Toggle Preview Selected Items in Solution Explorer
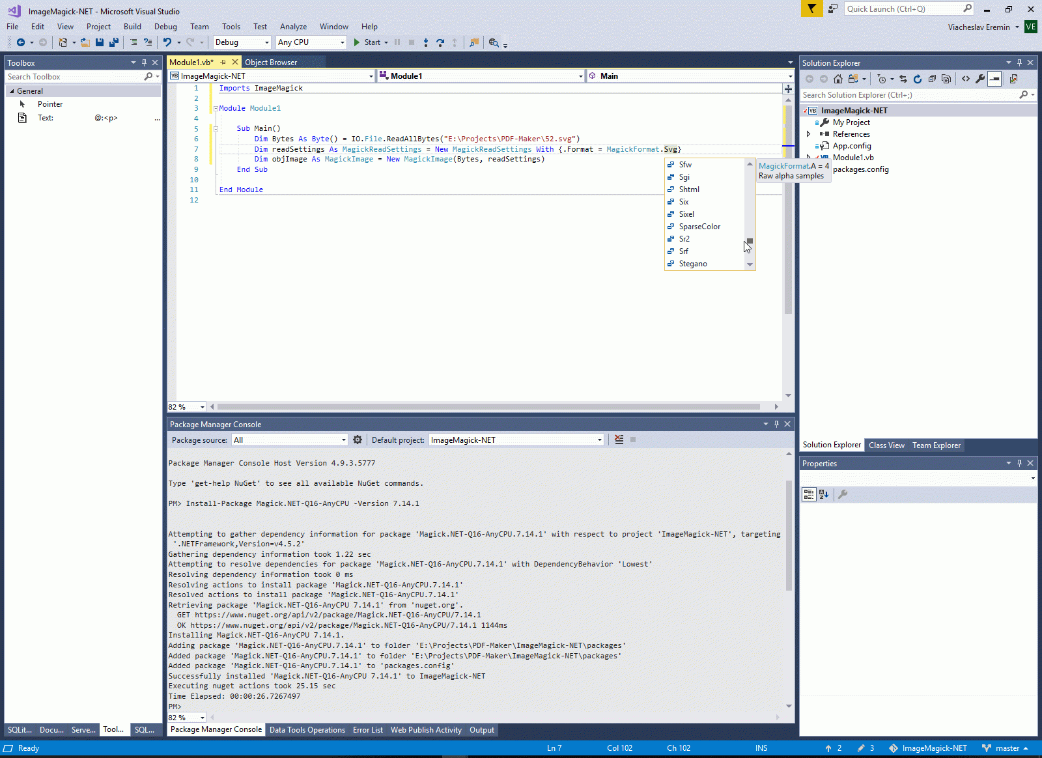This screenshot has width=1042, height=758. tap(994, 79)
